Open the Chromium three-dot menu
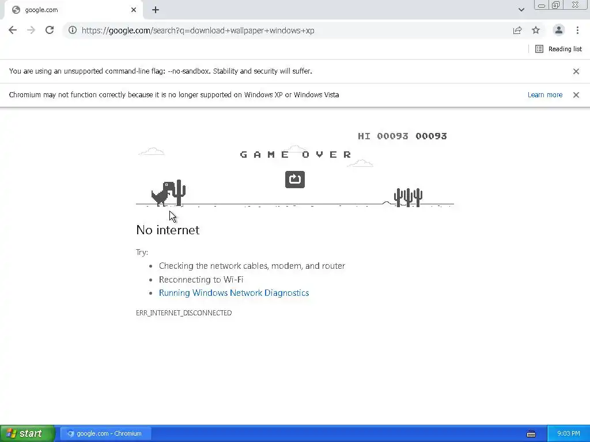 pos(577,30)
